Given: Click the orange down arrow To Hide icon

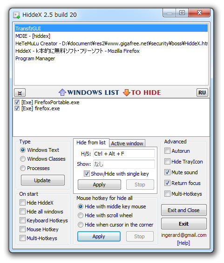Looking at the screenshot, I should click(127, 92).
